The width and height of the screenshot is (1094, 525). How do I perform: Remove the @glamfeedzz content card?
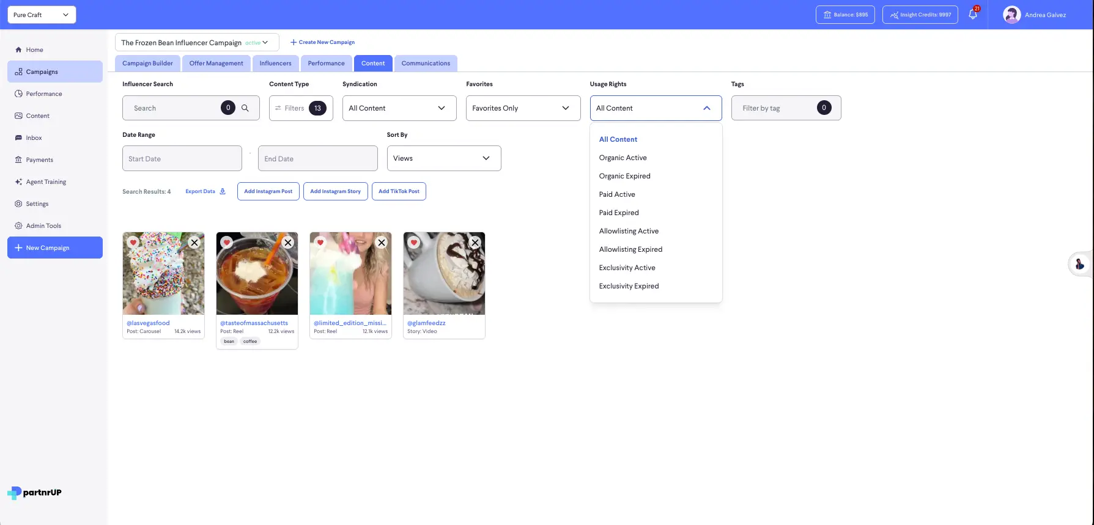tap(475, 243)
